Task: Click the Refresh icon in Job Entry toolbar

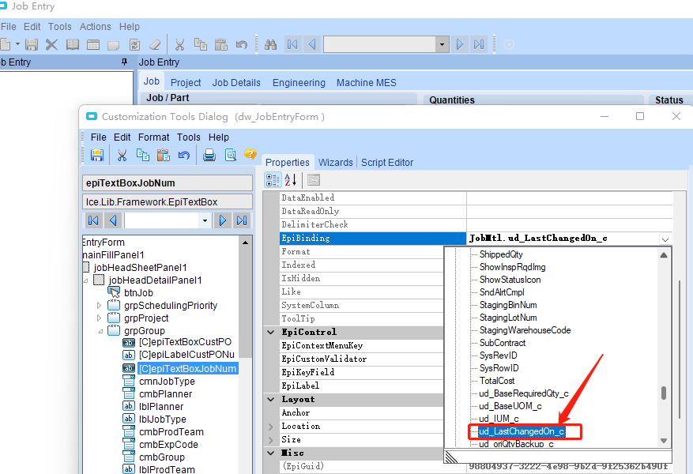Action: click(135, 44)
